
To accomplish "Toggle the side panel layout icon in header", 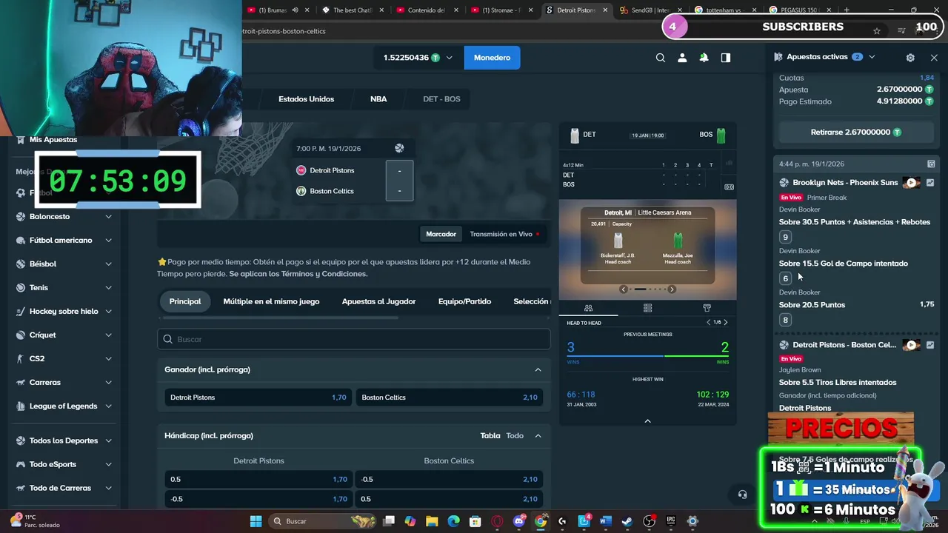I will pyautogui.click(x=726, y=58).
